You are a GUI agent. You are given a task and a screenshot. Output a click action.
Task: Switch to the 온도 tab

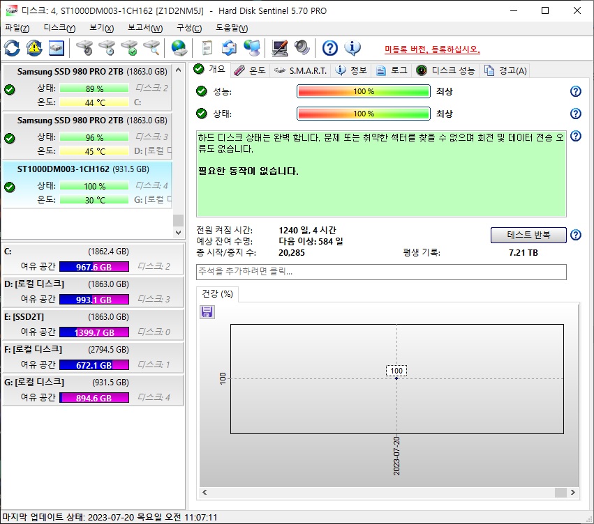250,70
